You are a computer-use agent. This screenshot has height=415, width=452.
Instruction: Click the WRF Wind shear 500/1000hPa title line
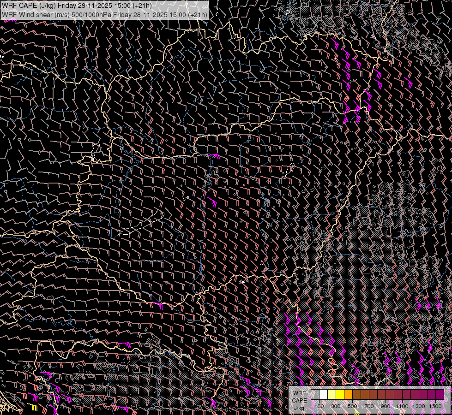coord(104,15)
